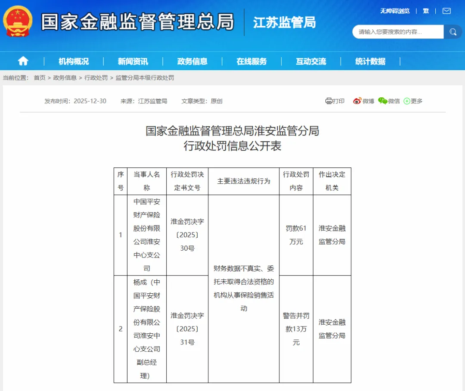Open the 更多 plus share icon
465x391 pixels.
click(x=407, y=101)
